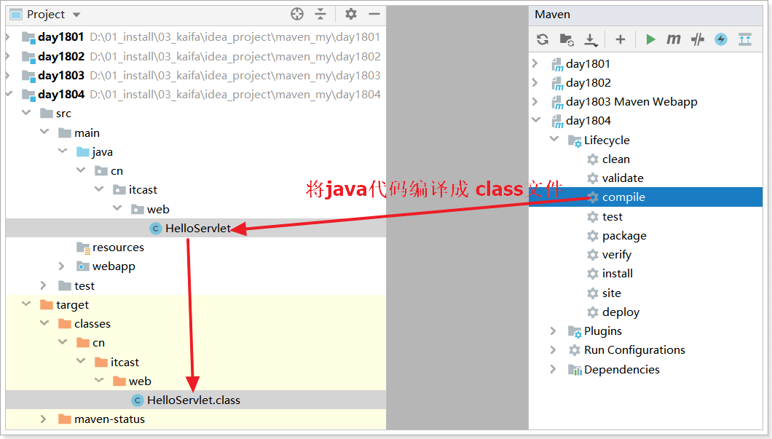Viewport: 772px width, 439px height.
Task: Collapse the main folder
Action: coord(44,133)
